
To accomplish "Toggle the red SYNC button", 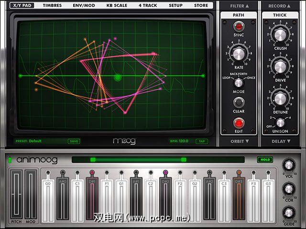I will coord(239,26).
